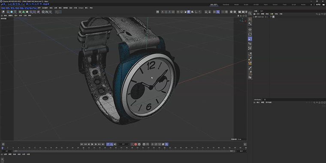This screenshot has width=326, height=163.
Task: Switch to the Script layout tab
Action: point(293,4)
